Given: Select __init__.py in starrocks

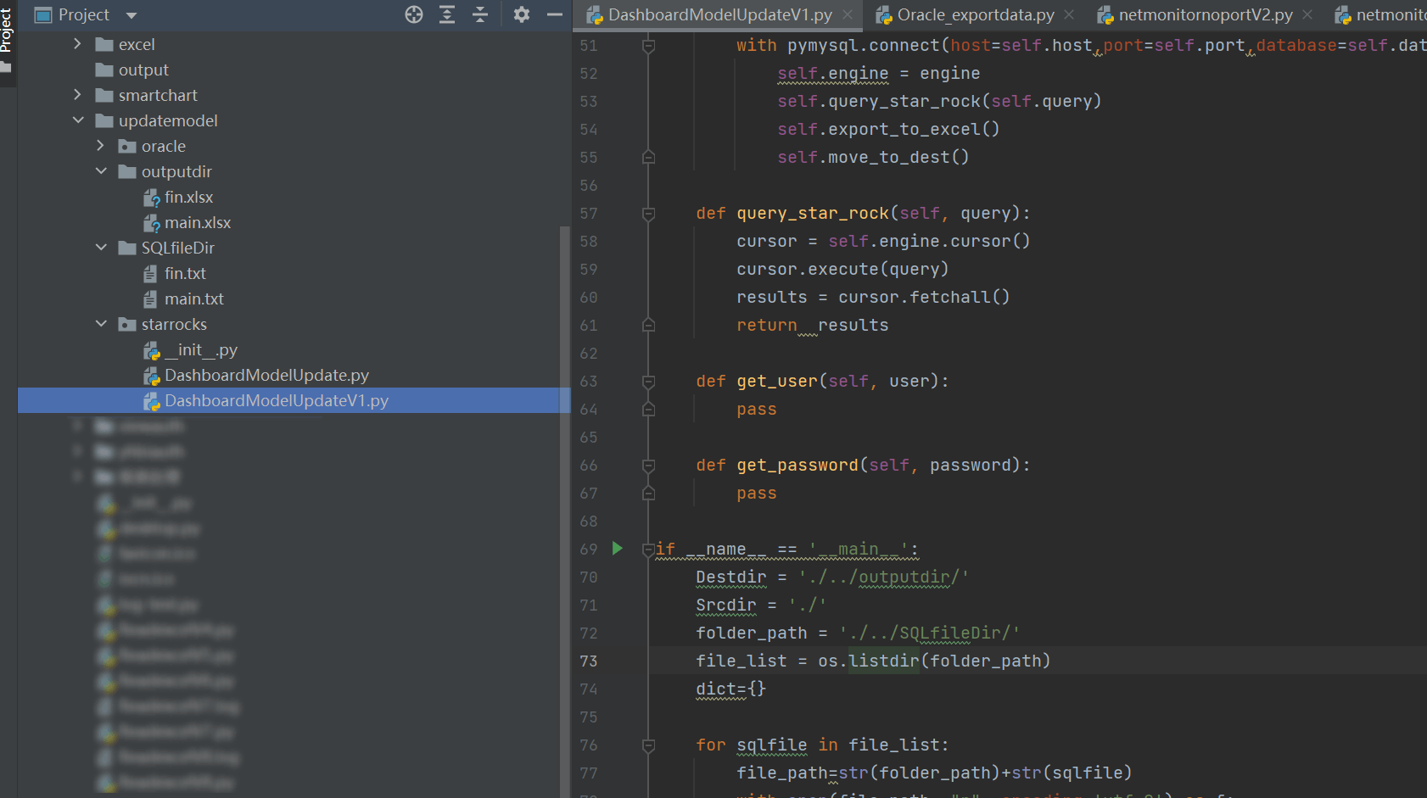Looking at the screenshot, I should 201,349.
